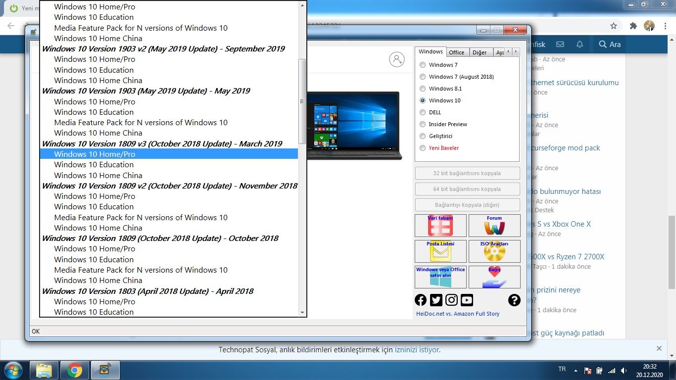
Task: Show hidden system tray icons arrow
Action: (576, 370)
